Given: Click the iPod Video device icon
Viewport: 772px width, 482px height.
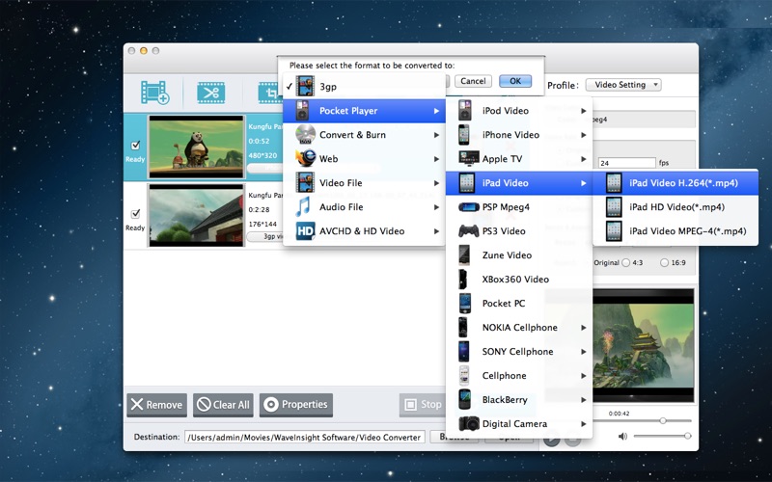Looking at the screenshot, I should click(x=465, y=111).
